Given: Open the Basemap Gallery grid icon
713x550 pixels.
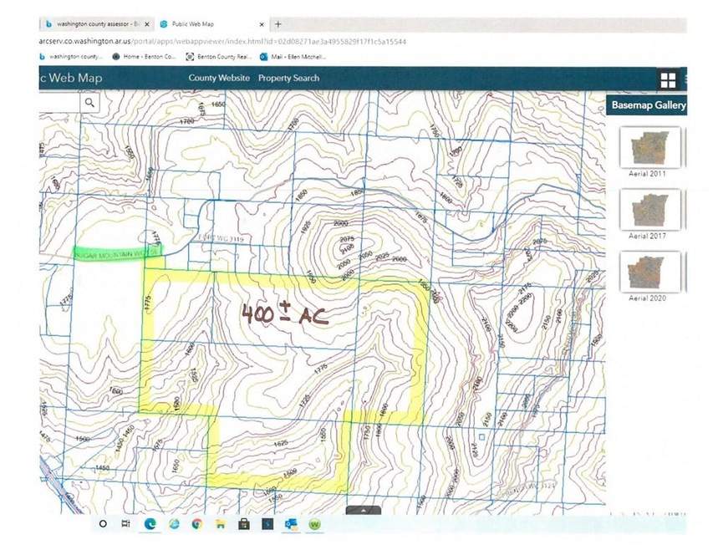Looking at the screenshot, I should pyautogui.click(x=668, y=80).
